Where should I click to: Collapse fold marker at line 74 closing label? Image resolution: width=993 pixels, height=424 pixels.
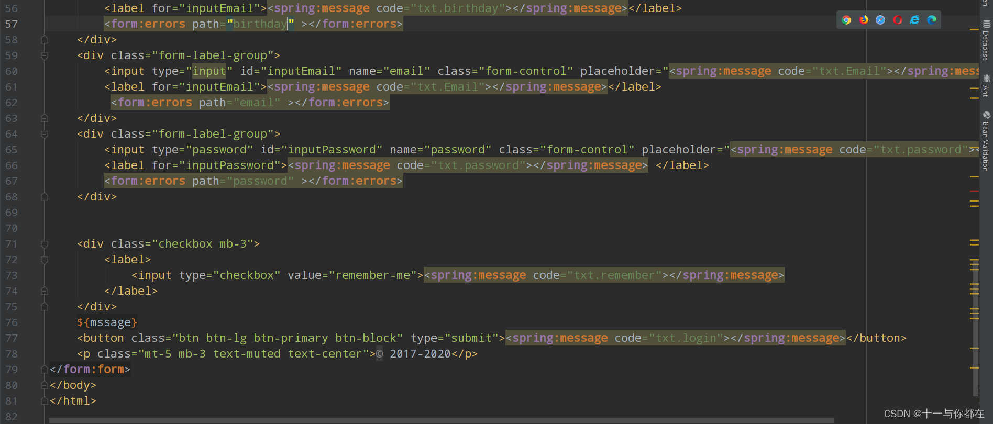click(x=45, y=291)
